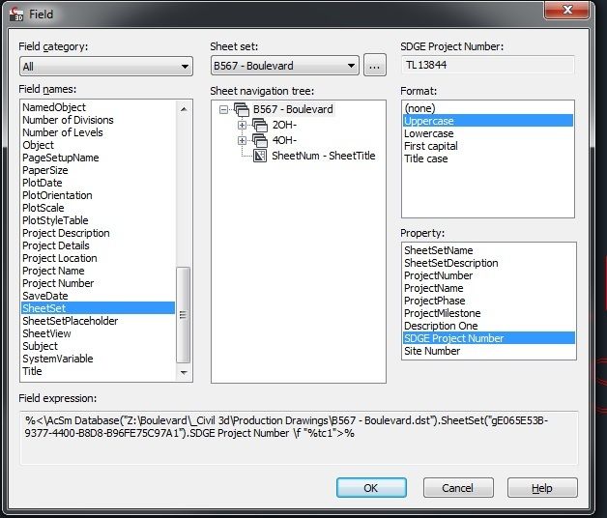Click the 4OH- subset icon
This screenshot has width=607, height=518.
(x=260, y=140)
